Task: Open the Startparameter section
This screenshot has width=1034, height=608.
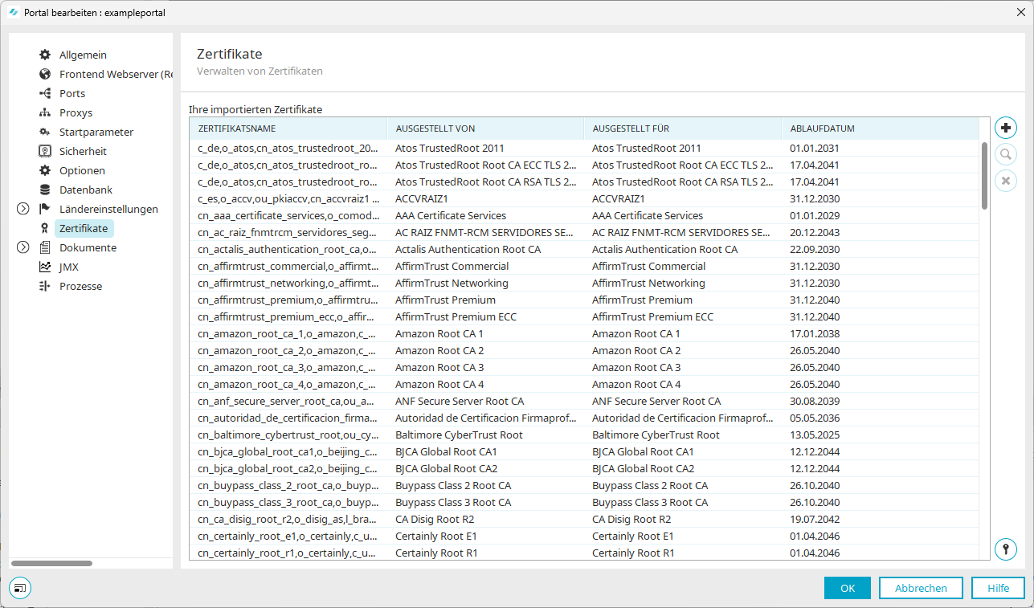Action: coord(96,133)
